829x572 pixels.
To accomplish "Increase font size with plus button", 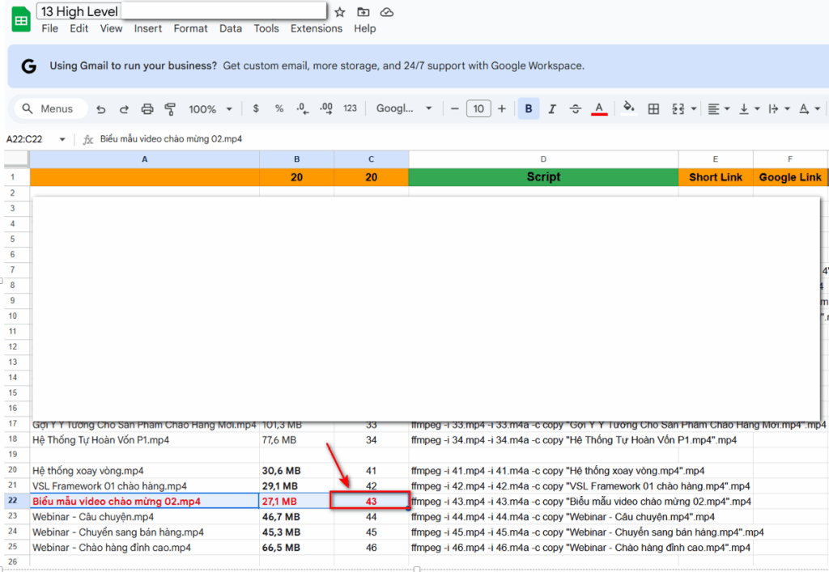I will [502, 108].
